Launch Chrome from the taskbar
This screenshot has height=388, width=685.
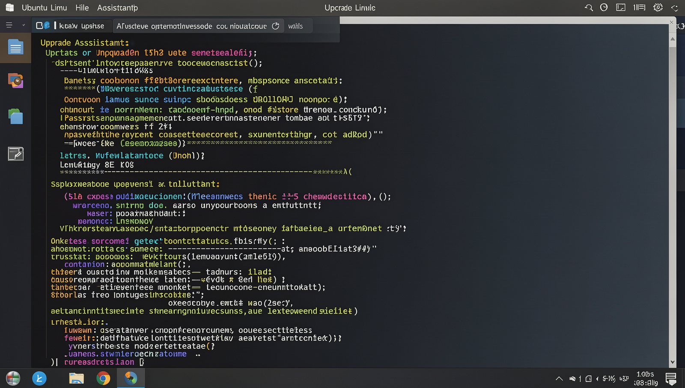tap(103, 378)
